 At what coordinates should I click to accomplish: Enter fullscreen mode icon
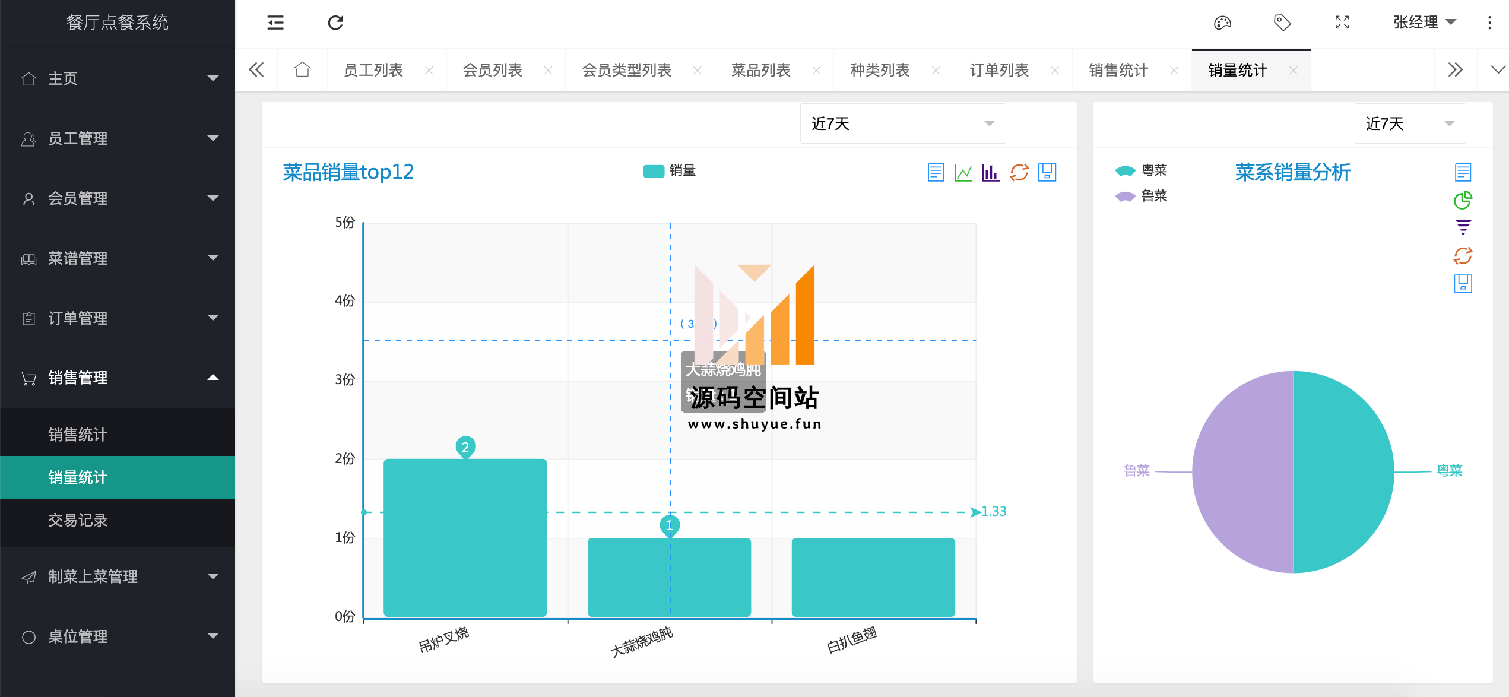coord(1342,23)
